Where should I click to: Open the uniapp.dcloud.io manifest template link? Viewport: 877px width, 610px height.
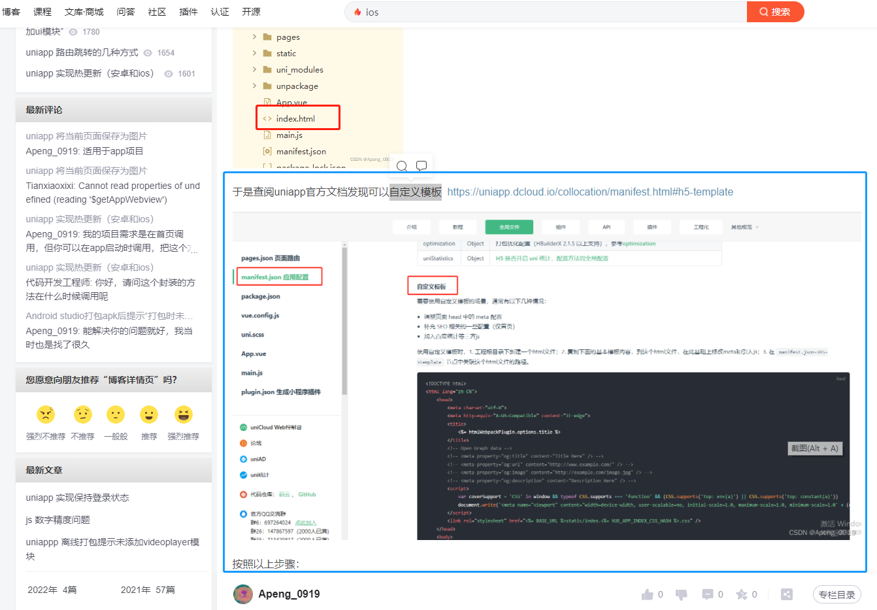coord(591,192)
